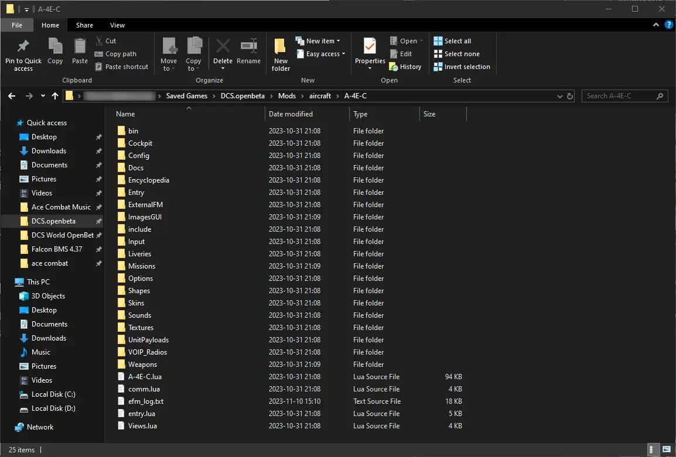
Task: Open Music under This PC
Action: coord(40,352)
